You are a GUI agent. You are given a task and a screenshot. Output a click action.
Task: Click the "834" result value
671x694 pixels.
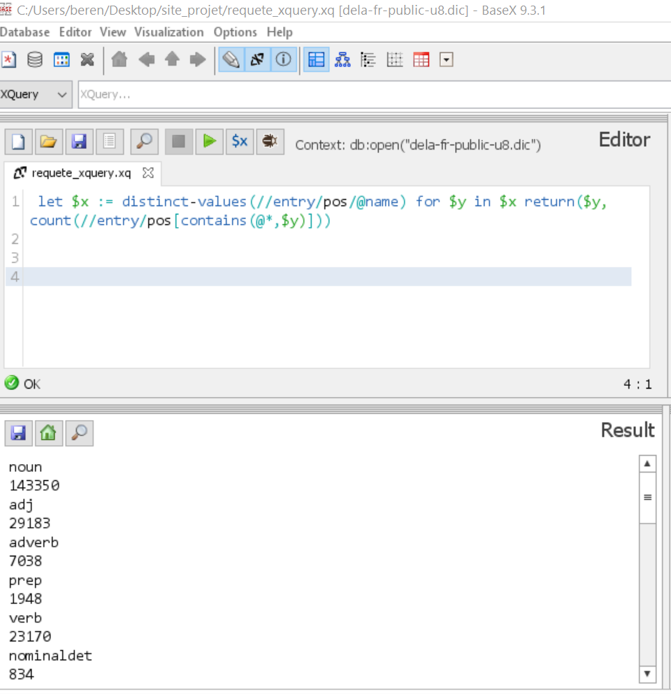[x=22, y=674]
